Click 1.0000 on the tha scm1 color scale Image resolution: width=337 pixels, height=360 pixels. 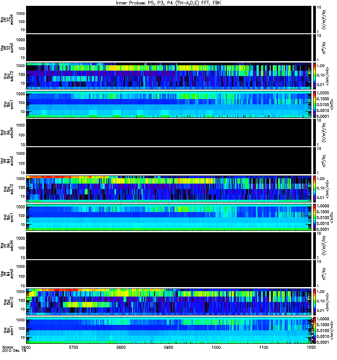(322, 93)
